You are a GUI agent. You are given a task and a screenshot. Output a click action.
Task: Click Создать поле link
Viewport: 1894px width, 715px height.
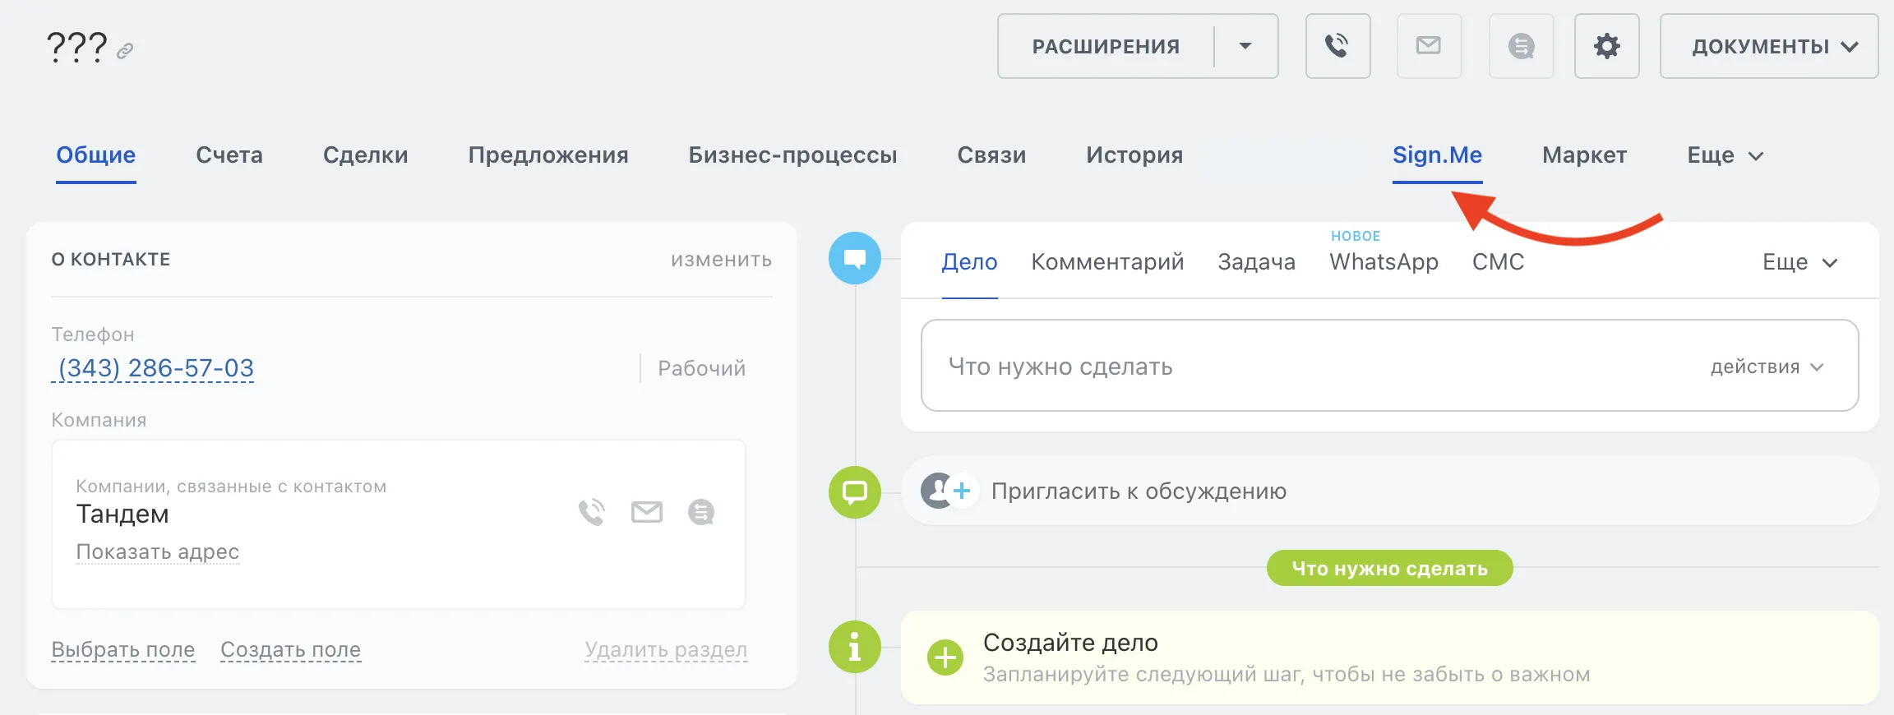click(290, 649)
